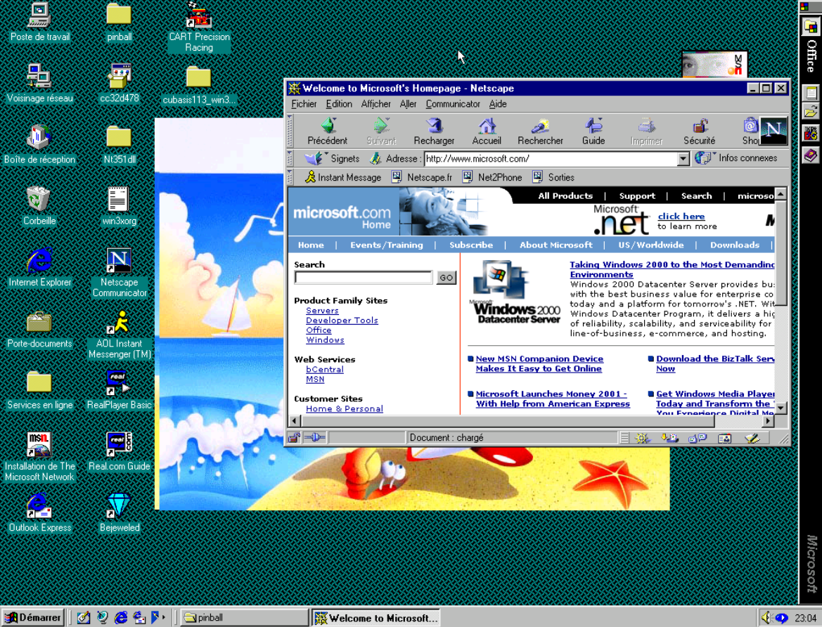Image resolution: width=822 pixels, height=627 pixels.
Task: Open the Signets bookmarks button
Action: tap(333, 158)
